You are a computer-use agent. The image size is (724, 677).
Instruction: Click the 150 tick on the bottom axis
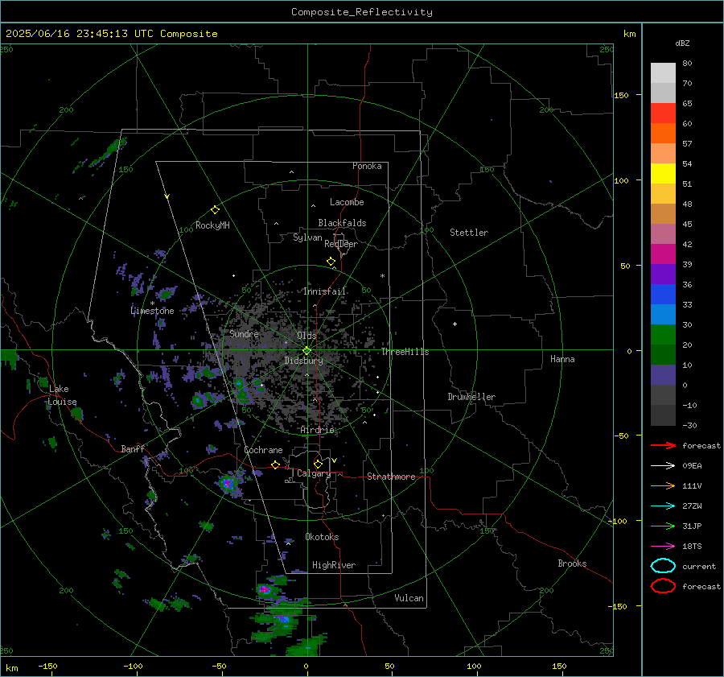pos(559,666)
